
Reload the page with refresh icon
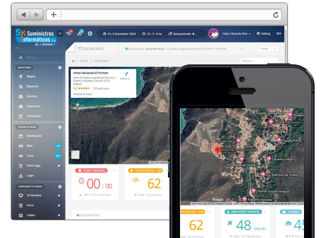pyautogui.click(x=276, y=15)
